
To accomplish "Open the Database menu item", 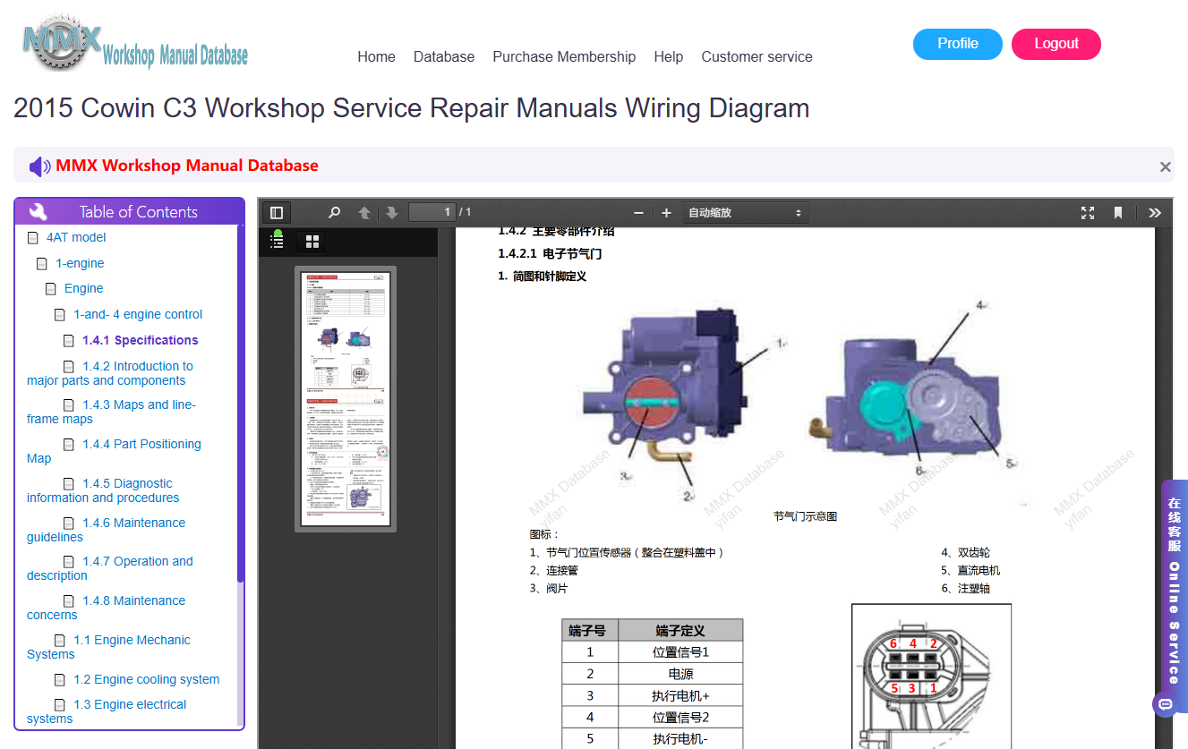I will tap(444, 56).
